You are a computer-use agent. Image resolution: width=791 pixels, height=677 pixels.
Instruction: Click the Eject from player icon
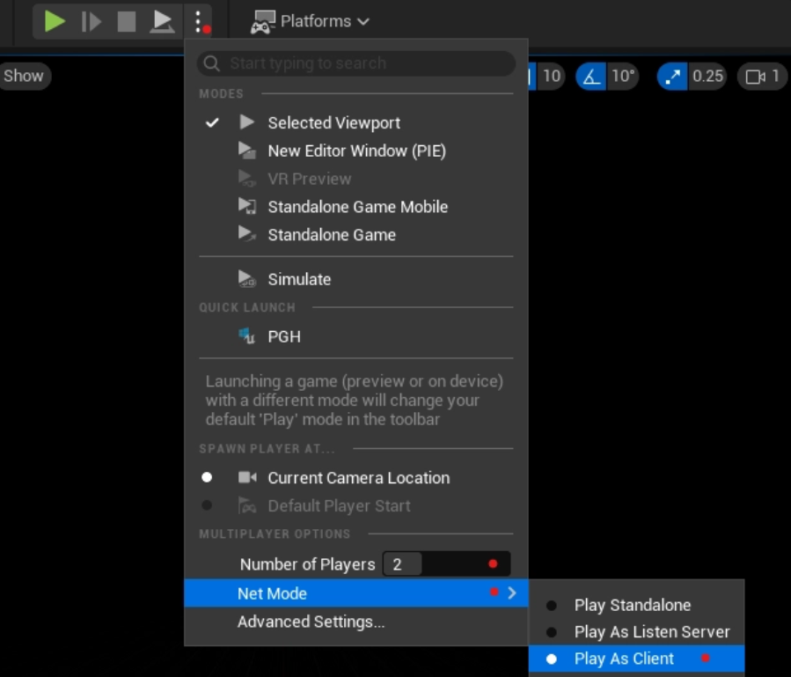click(x=162, y=22)
